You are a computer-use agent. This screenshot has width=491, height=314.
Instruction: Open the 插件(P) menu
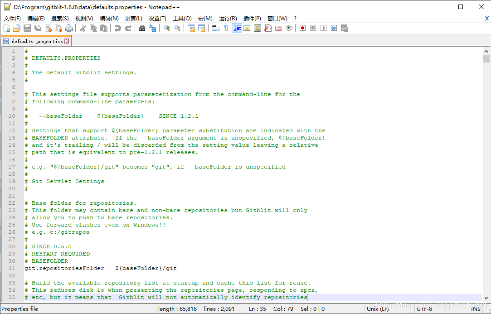(252, 19)
